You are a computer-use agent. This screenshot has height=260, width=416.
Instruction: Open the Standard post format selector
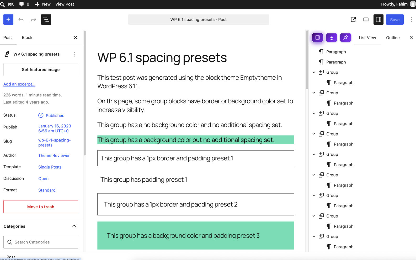47,190
